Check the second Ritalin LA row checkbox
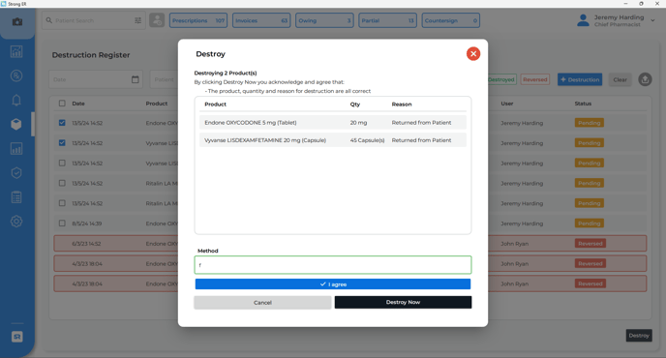 tap(62, 203)
